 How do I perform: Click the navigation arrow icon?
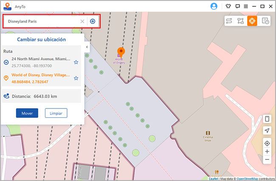coord(267,131)
